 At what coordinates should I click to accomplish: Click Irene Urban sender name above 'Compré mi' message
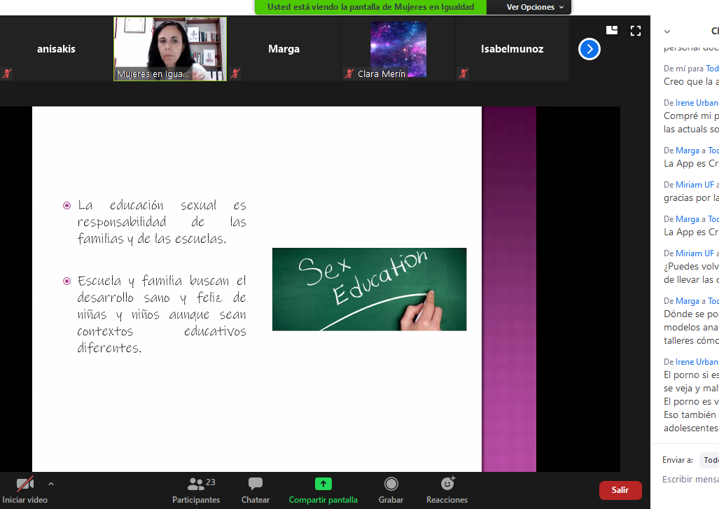coord(697,103)
